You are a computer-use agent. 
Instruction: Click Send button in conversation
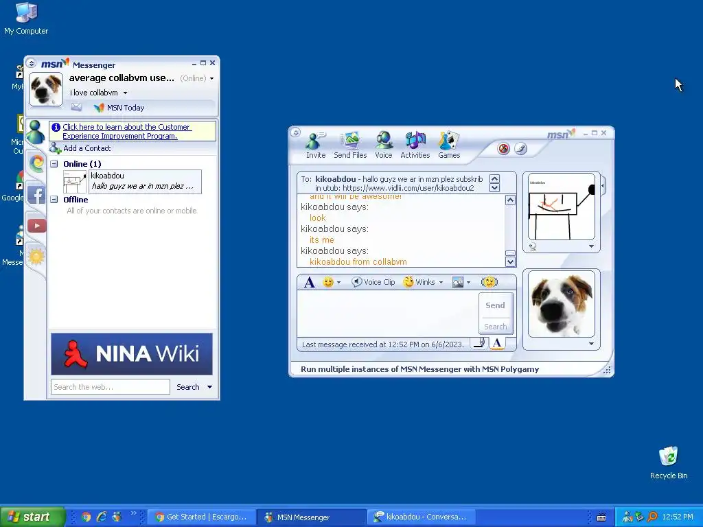tap(496, 305)
